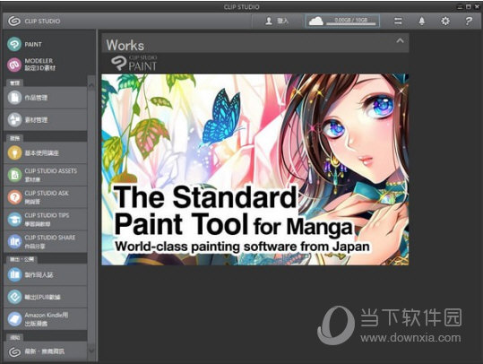
Task: Open CLIP STUDIO ASK
Action: (46, 197)
